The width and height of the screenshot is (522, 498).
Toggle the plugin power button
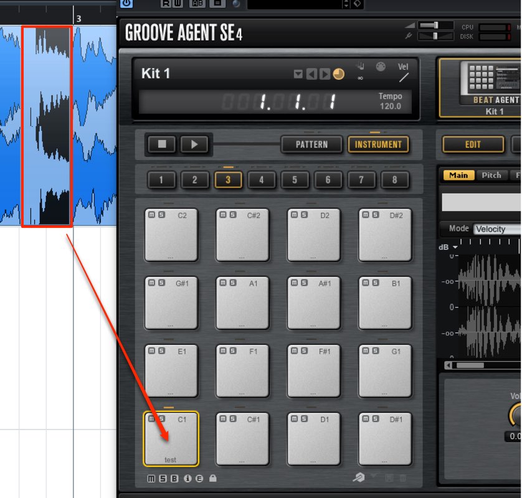point(126,3)
